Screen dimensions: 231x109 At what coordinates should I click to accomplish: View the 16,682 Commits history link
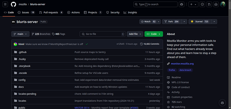(150, 44)
